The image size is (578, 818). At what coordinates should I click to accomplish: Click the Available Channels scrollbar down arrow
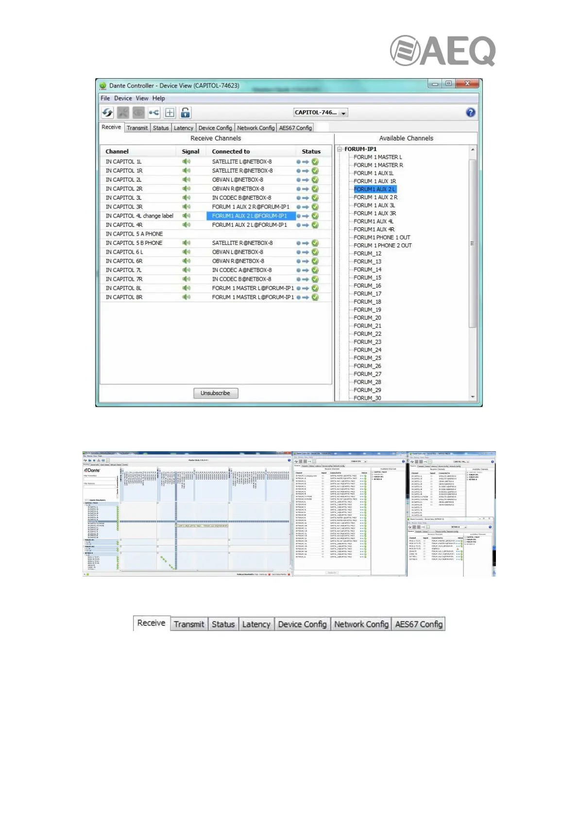(473, 397)
